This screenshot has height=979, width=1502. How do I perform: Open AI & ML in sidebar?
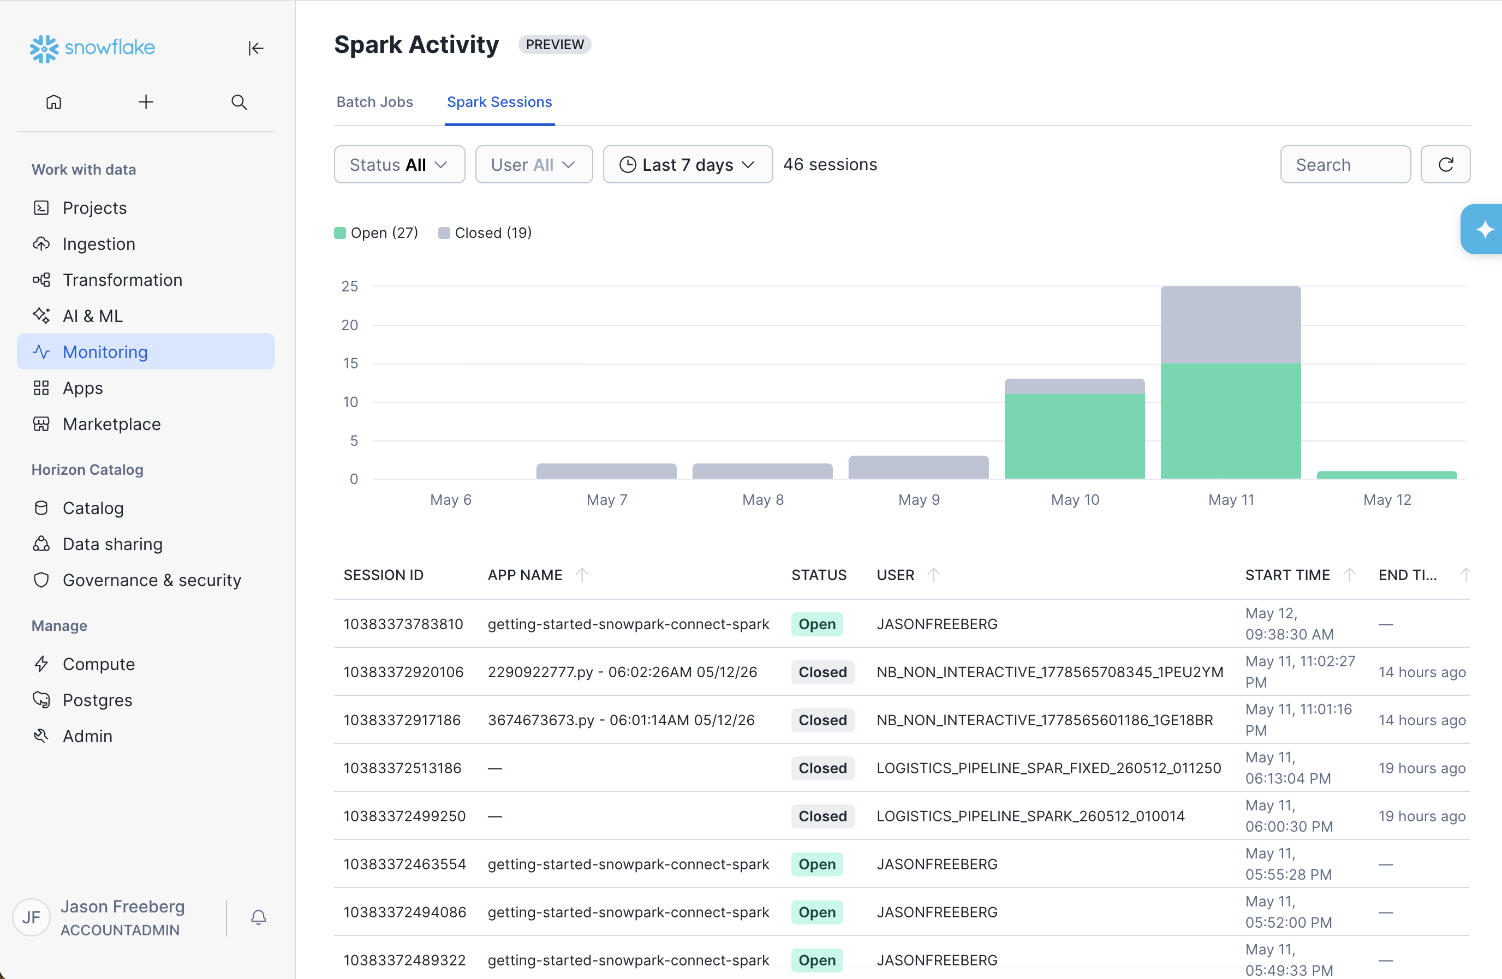(146, 315)
